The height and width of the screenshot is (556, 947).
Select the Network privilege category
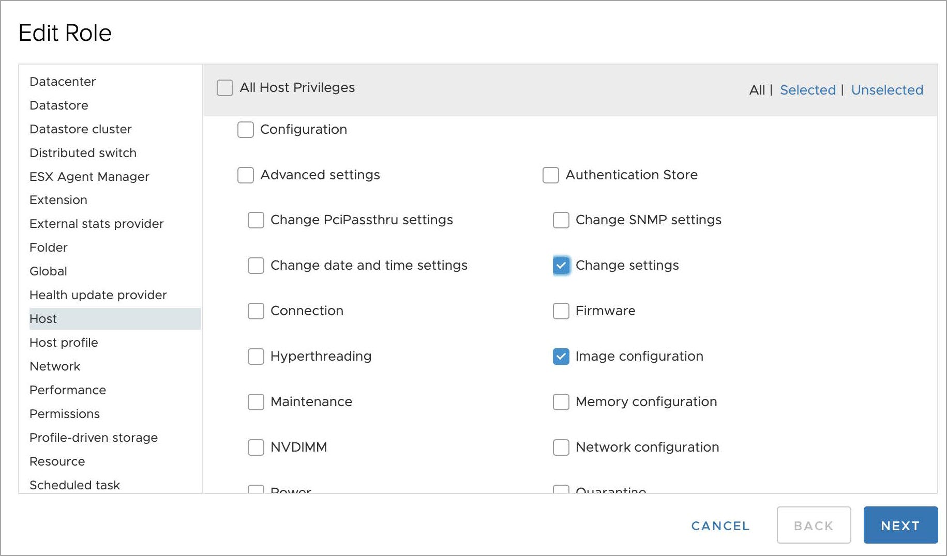[x=55, y=366]
